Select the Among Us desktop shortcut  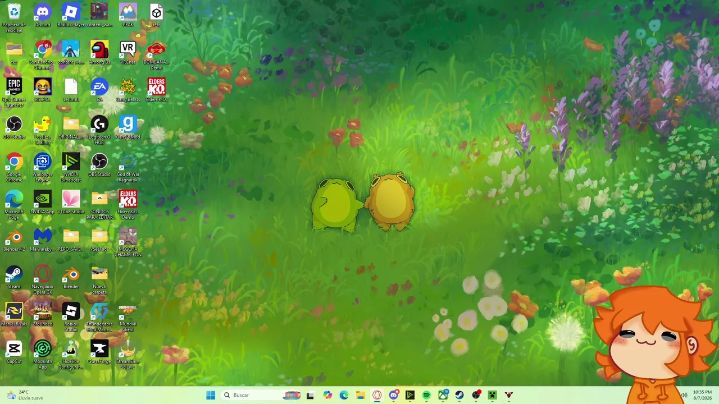click(x=99, y=53)
